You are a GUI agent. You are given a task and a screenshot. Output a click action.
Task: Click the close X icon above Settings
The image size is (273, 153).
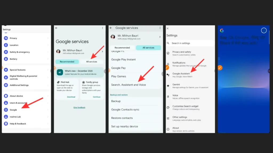pyautogui.click(x=167, y=28)
